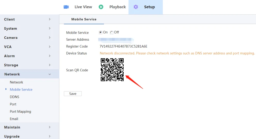
Task: Open the System sidebar section
Action: coord(29,28)
